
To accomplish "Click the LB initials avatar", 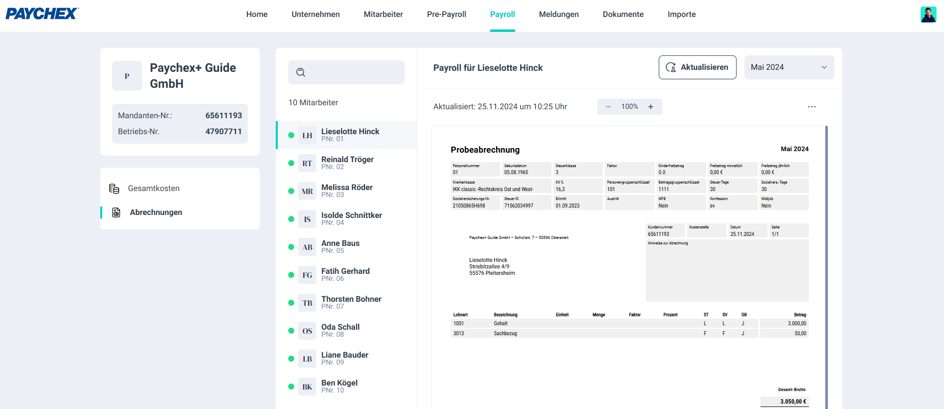I will (307, 359).
